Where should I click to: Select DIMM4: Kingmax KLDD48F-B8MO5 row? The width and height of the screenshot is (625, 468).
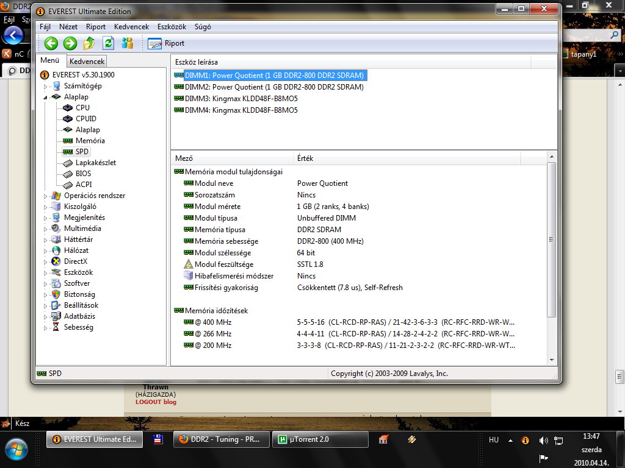[x=236, y=110]
